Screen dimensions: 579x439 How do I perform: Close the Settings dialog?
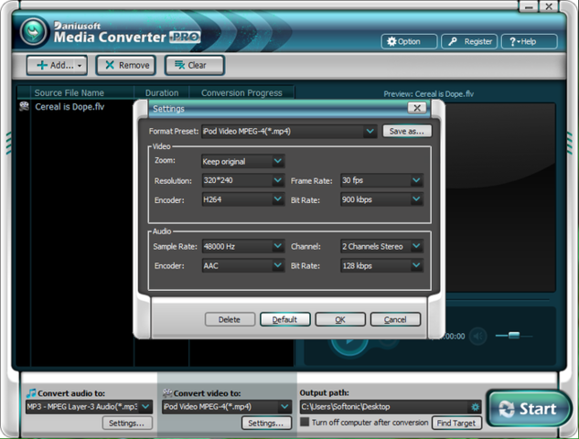click(417, 108)
